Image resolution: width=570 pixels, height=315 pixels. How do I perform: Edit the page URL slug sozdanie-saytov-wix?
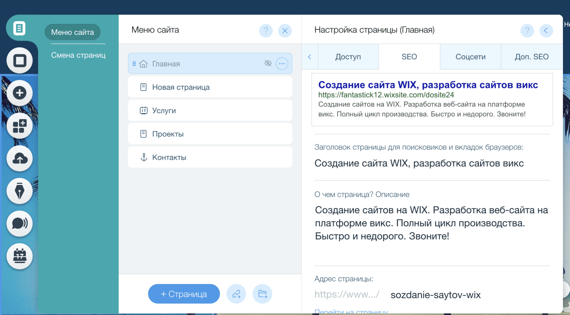pos(435,295)
